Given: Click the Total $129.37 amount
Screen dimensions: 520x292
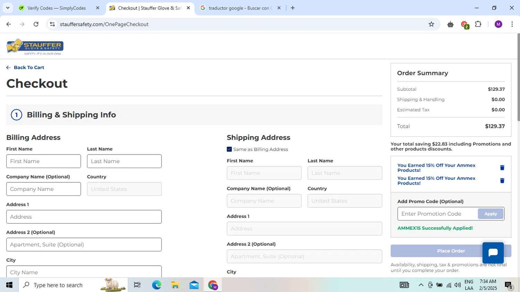Looking at the screenshot, I should [x=495, y=126].
